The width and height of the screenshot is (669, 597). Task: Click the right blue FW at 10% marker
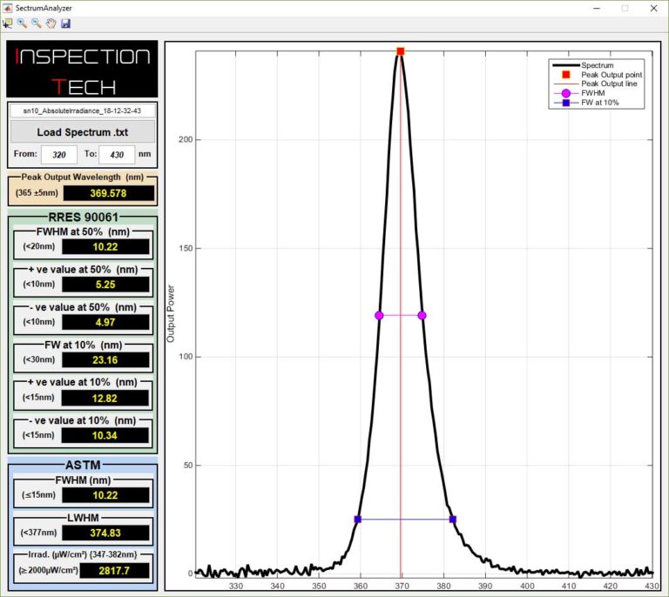pos(453,519)
